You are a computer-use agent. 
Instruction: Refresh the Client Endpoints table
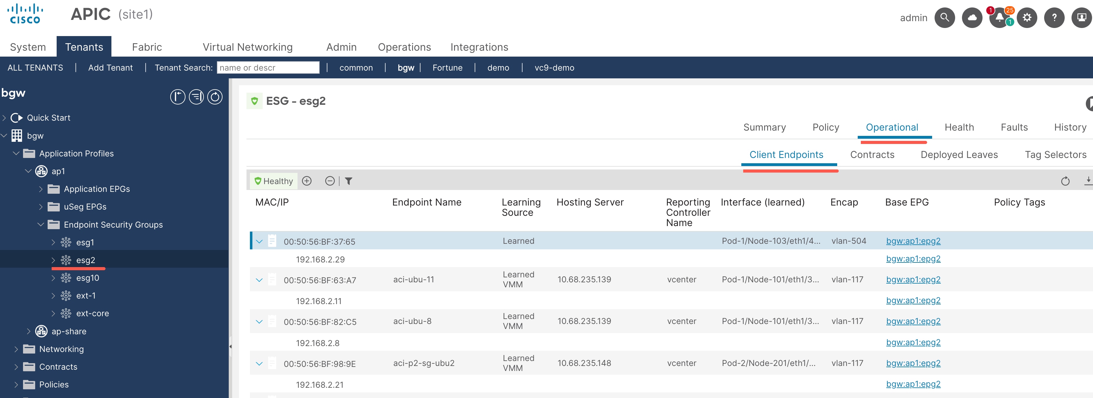coord(1065,181)
